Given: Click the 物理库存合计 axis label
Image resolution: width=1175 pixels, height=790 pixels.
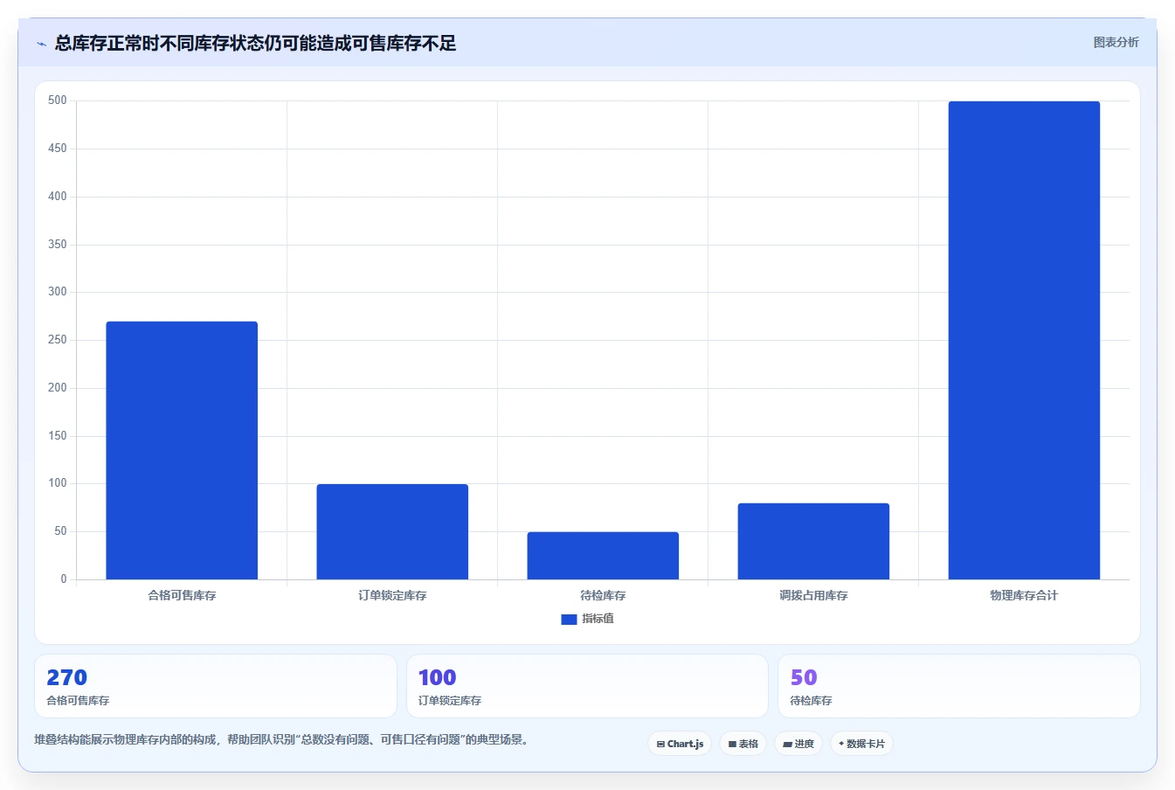Looking at the screenshot, I should pos(1024,595).
